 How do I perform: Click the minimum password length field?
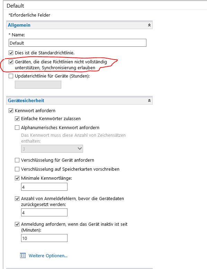pos(44,187)
